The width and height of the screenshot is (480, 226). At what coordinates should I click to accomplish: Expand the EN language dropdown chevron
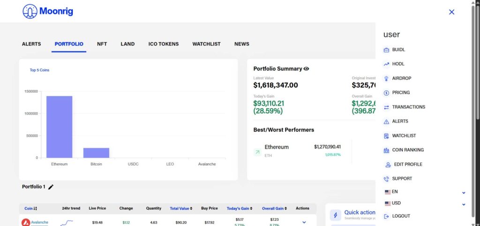click(x=464, y=193)
